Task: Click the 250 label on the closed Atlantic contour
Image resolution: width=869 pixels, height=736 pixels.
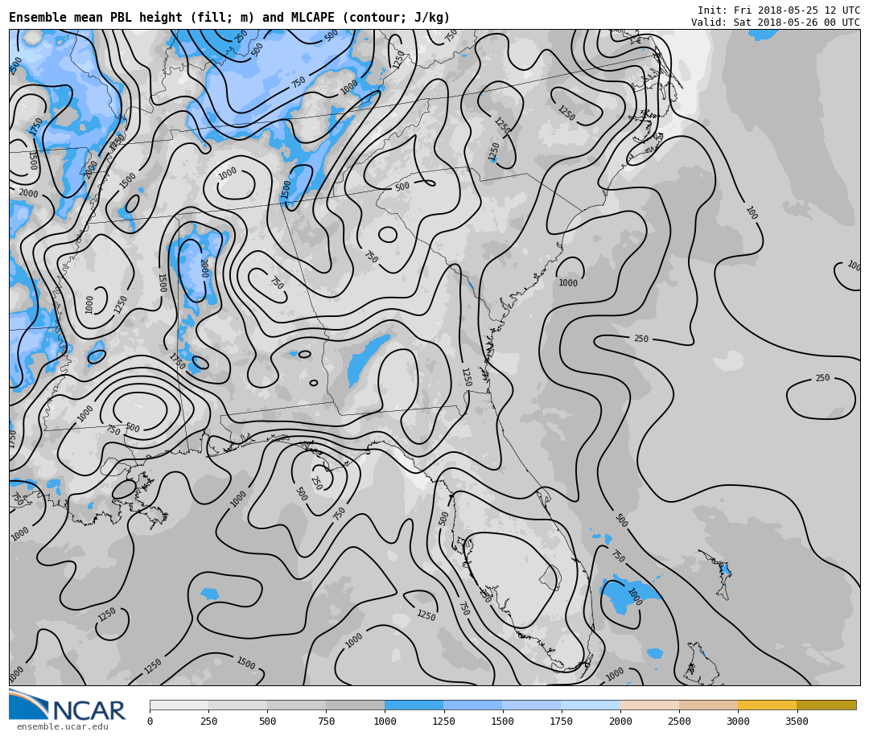Action: tap(822, 378)
